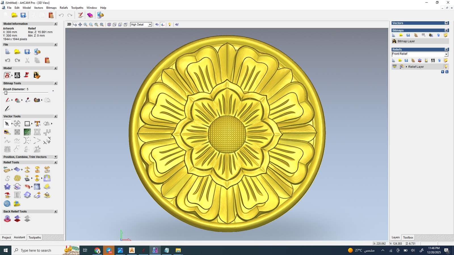
Task: Click the isometric view cube icon
Action: coord(109,25)
